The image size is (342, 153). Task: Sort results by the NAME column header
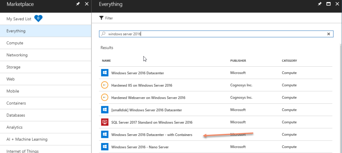pyautogui.click(x=106, y=61)
